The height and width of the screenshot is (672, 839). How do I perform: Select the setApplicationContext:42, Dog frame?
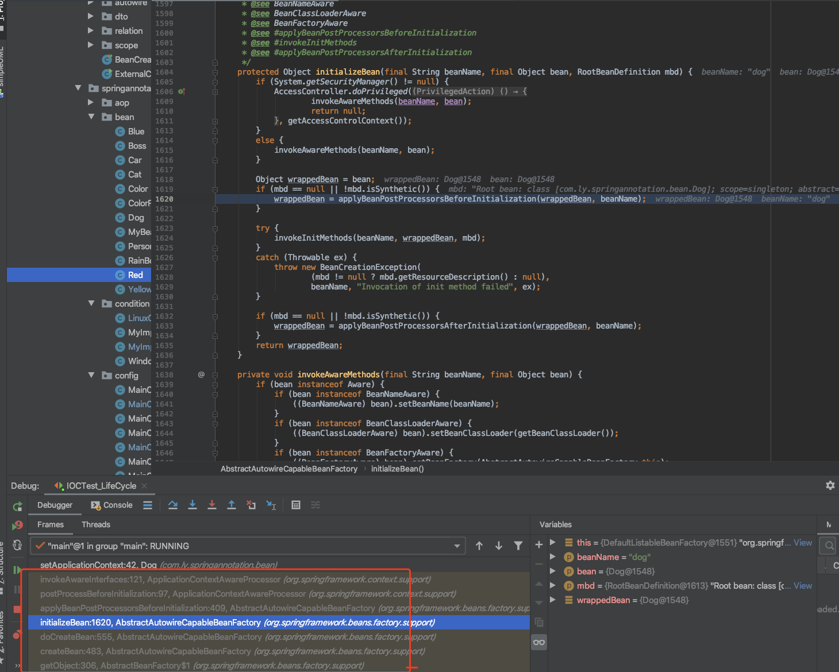coord(279,565)
